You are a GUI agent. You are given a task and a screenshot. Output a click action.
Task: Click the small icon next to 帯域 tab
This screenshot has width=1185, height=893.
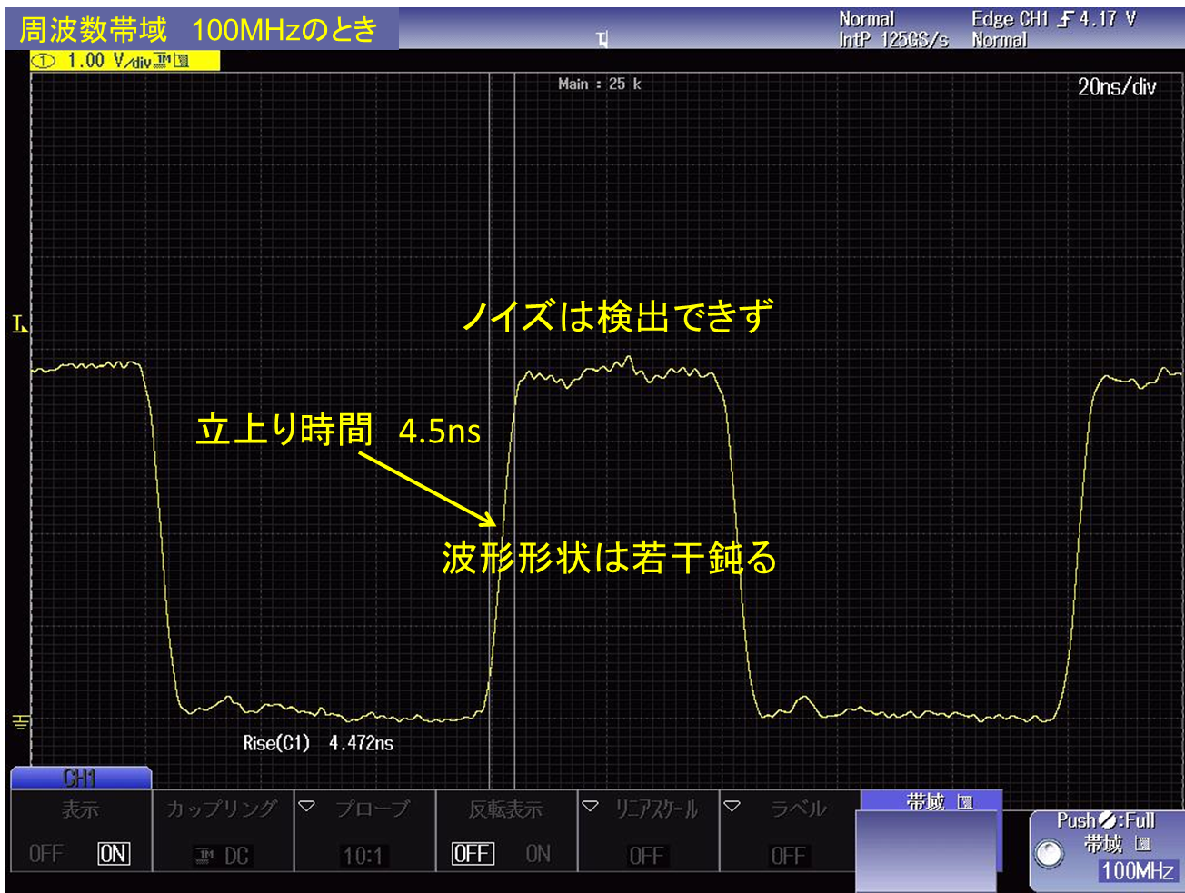[965, 802]
